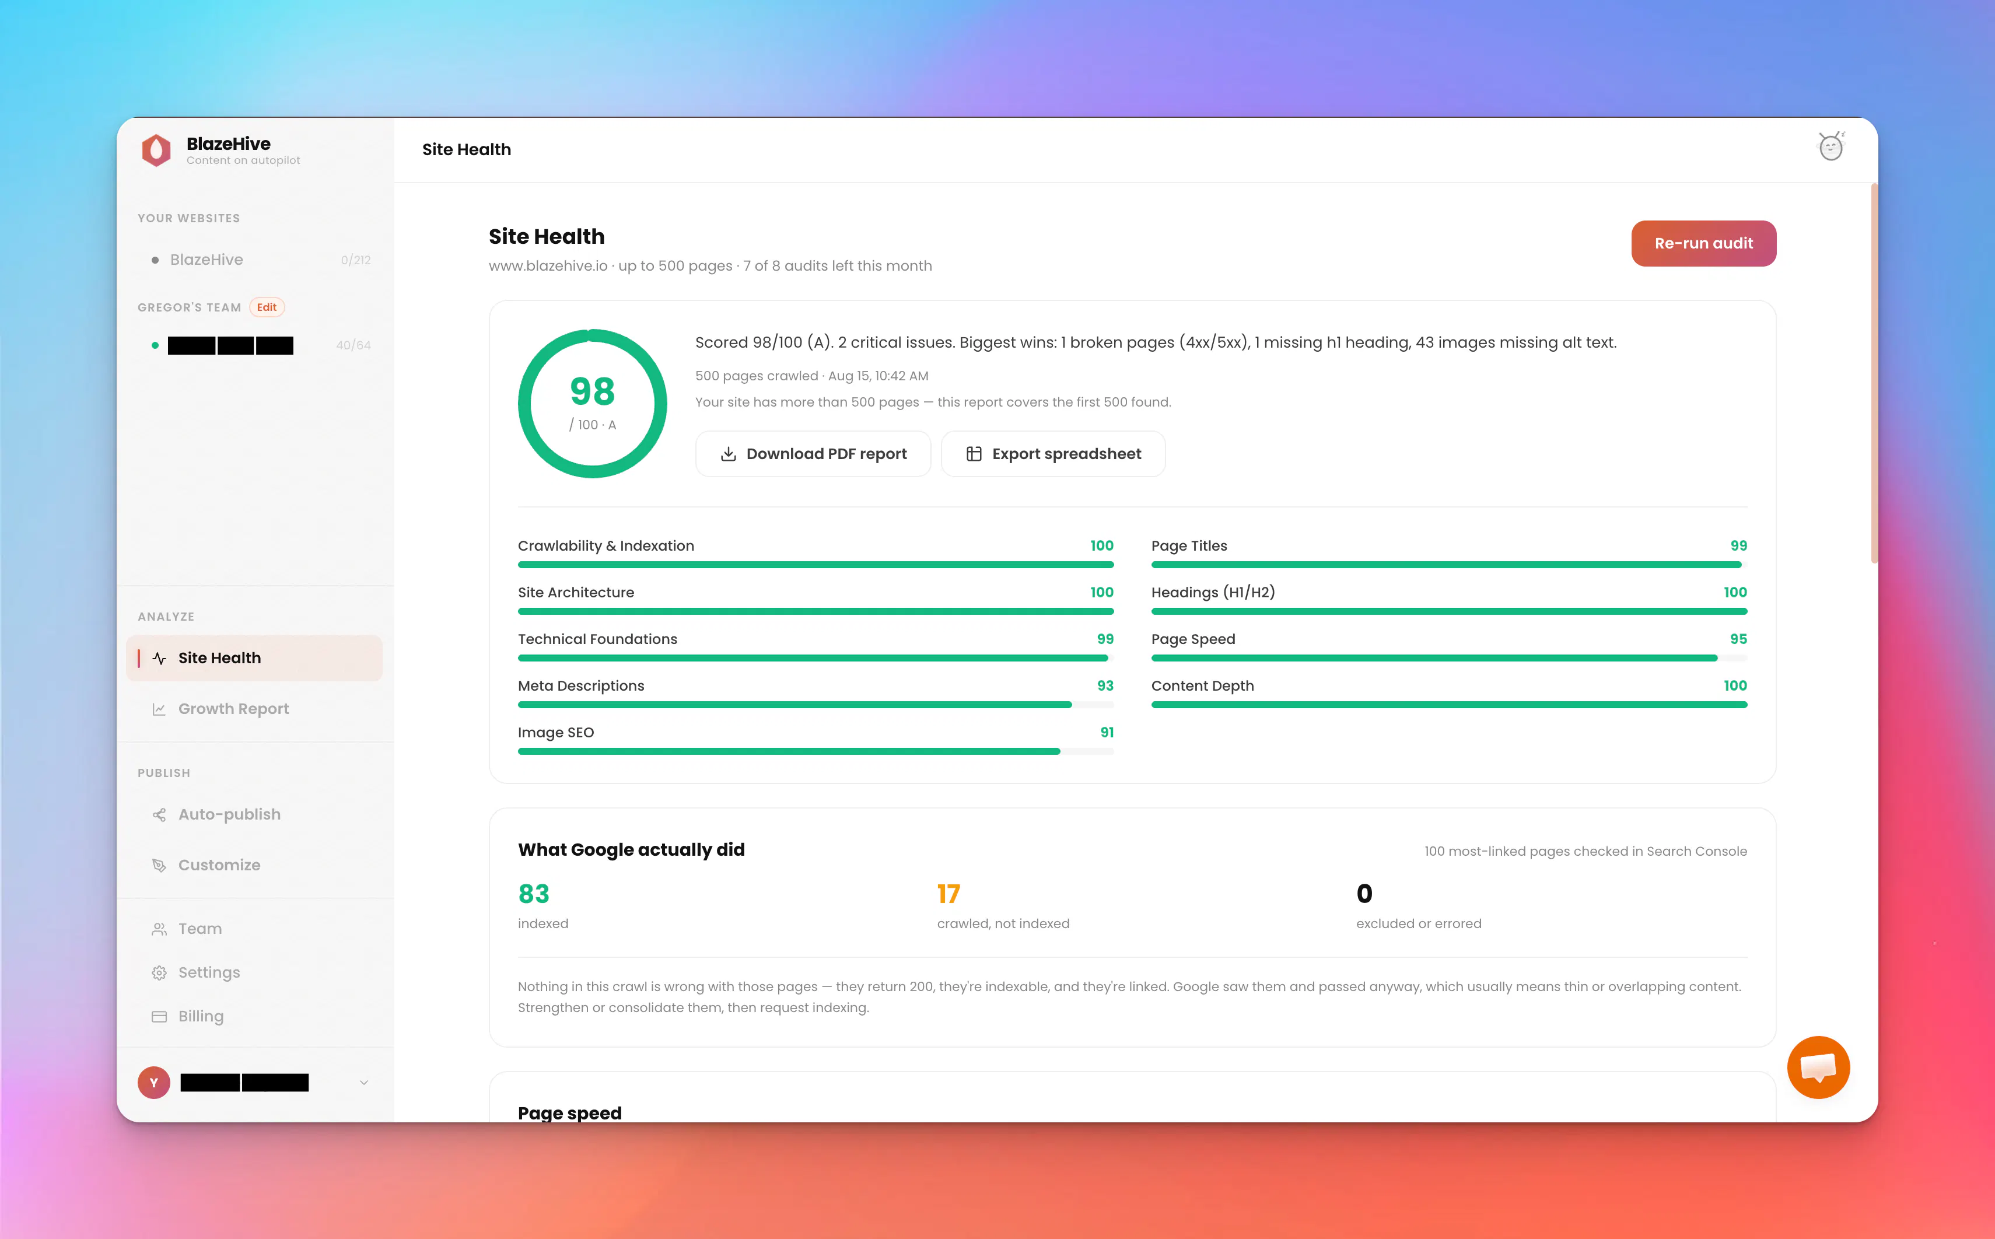Click the Billing card icon
The width and height of the screenshot is (1995, 1239).
coord(159,1016)
